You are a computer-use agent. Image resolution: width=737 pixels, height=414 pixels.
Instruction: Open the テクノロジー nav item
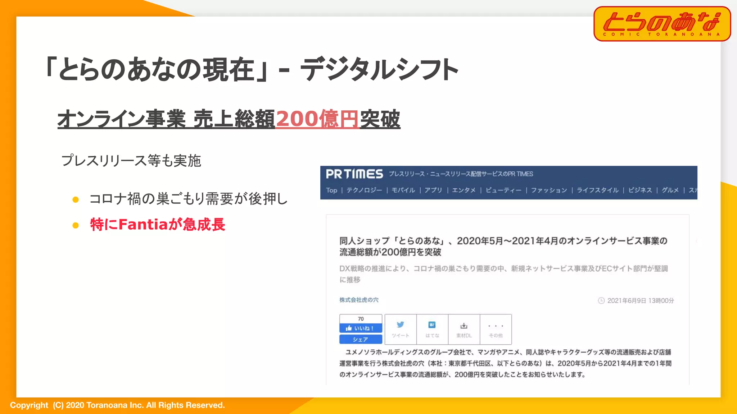coord(364,190)
